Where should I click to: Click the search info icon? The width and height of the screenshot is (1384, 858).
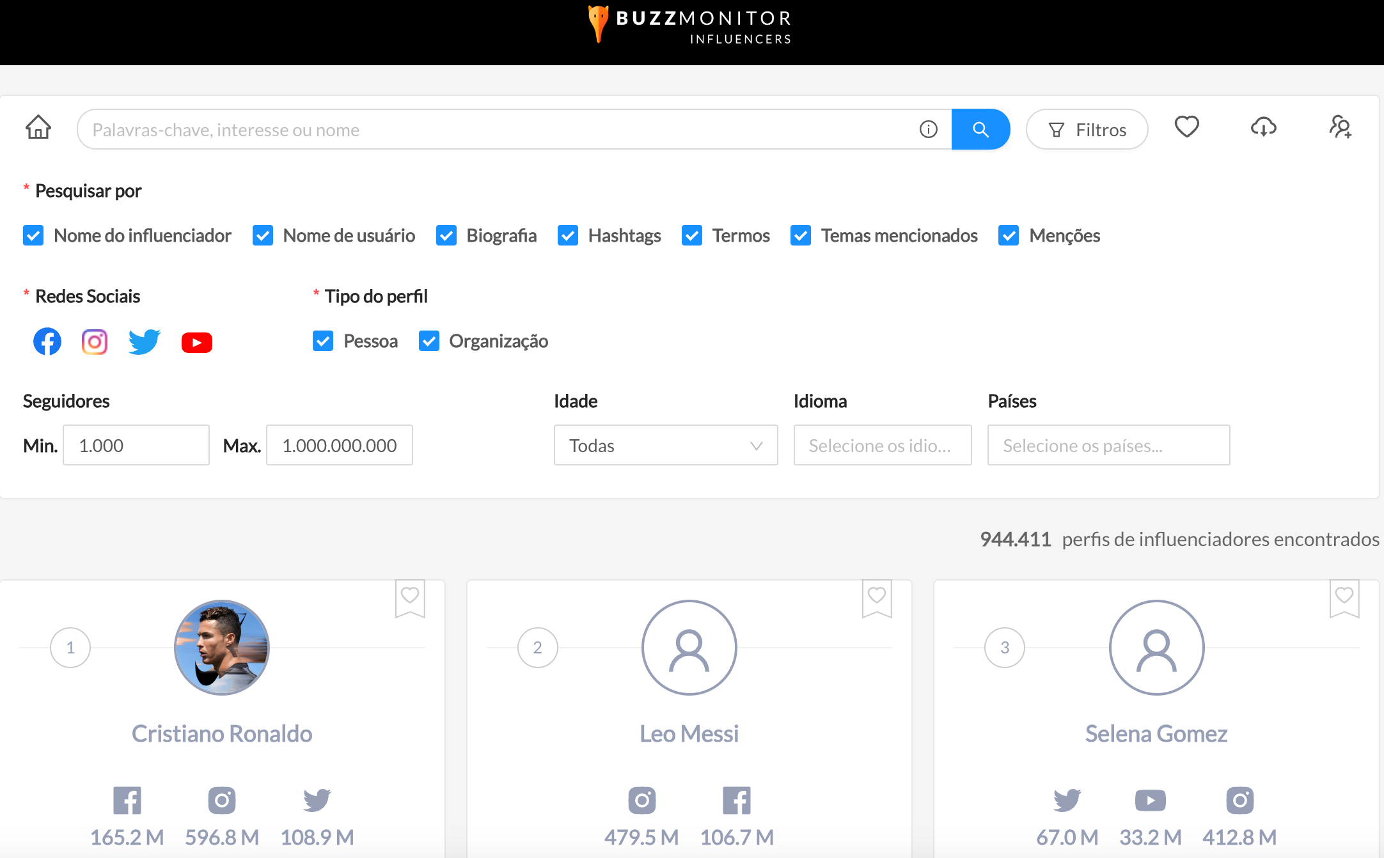[x=929, y=130]
